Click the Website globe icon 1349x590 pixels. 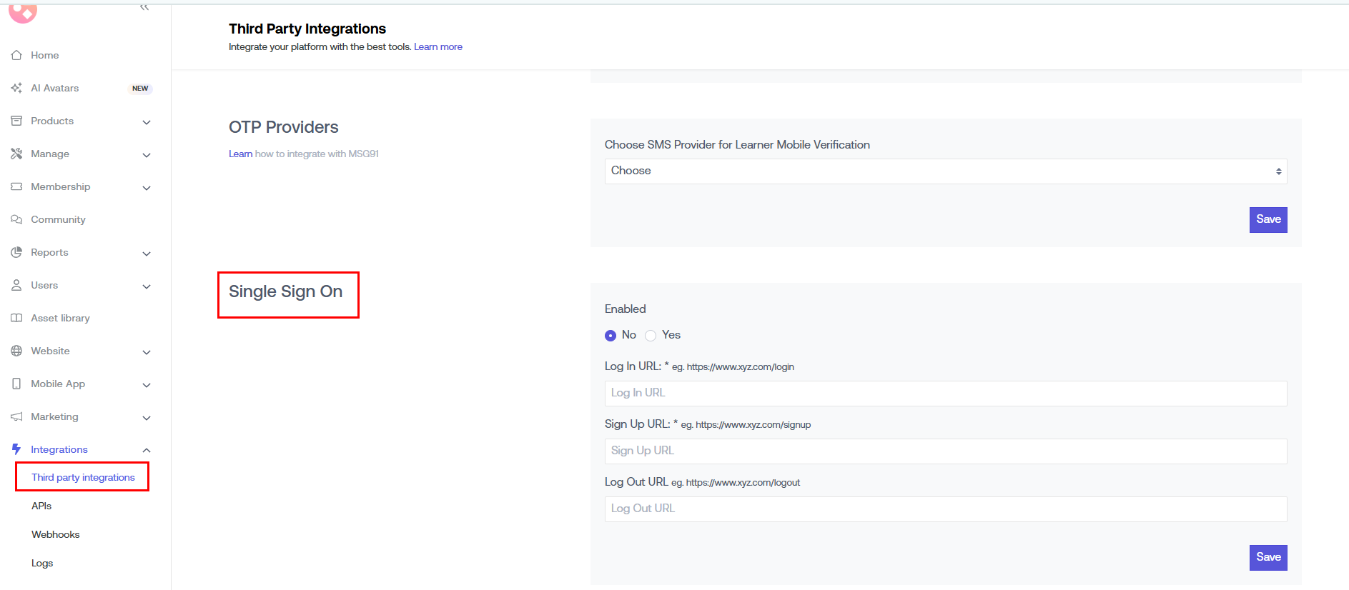(16, 351)
